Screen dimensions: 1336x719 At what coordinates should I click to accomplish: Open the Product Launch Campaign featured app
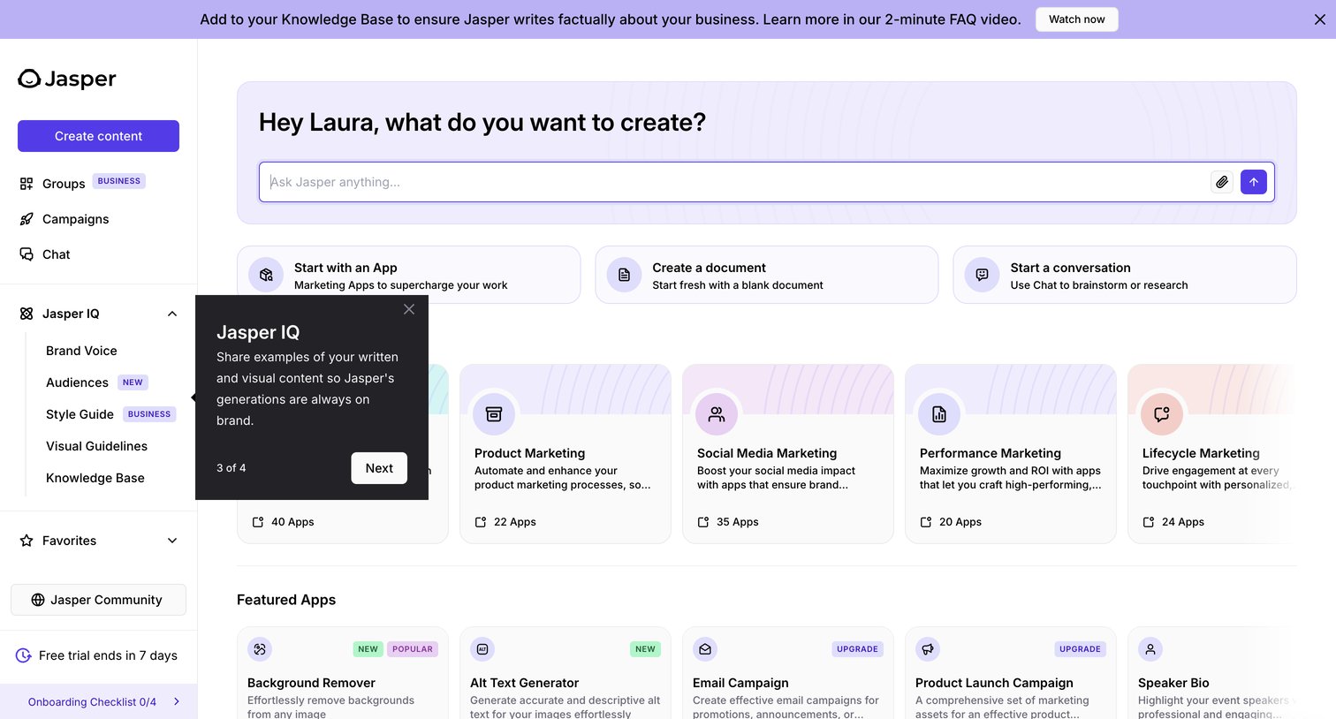click(1011, 673)
